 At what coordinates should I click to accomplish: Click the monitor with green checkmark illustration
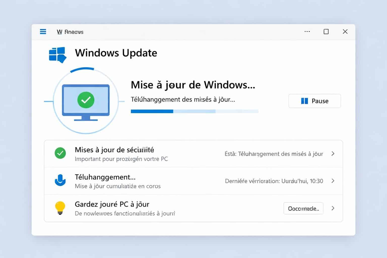pyautogui.click(x=86, y=102)
